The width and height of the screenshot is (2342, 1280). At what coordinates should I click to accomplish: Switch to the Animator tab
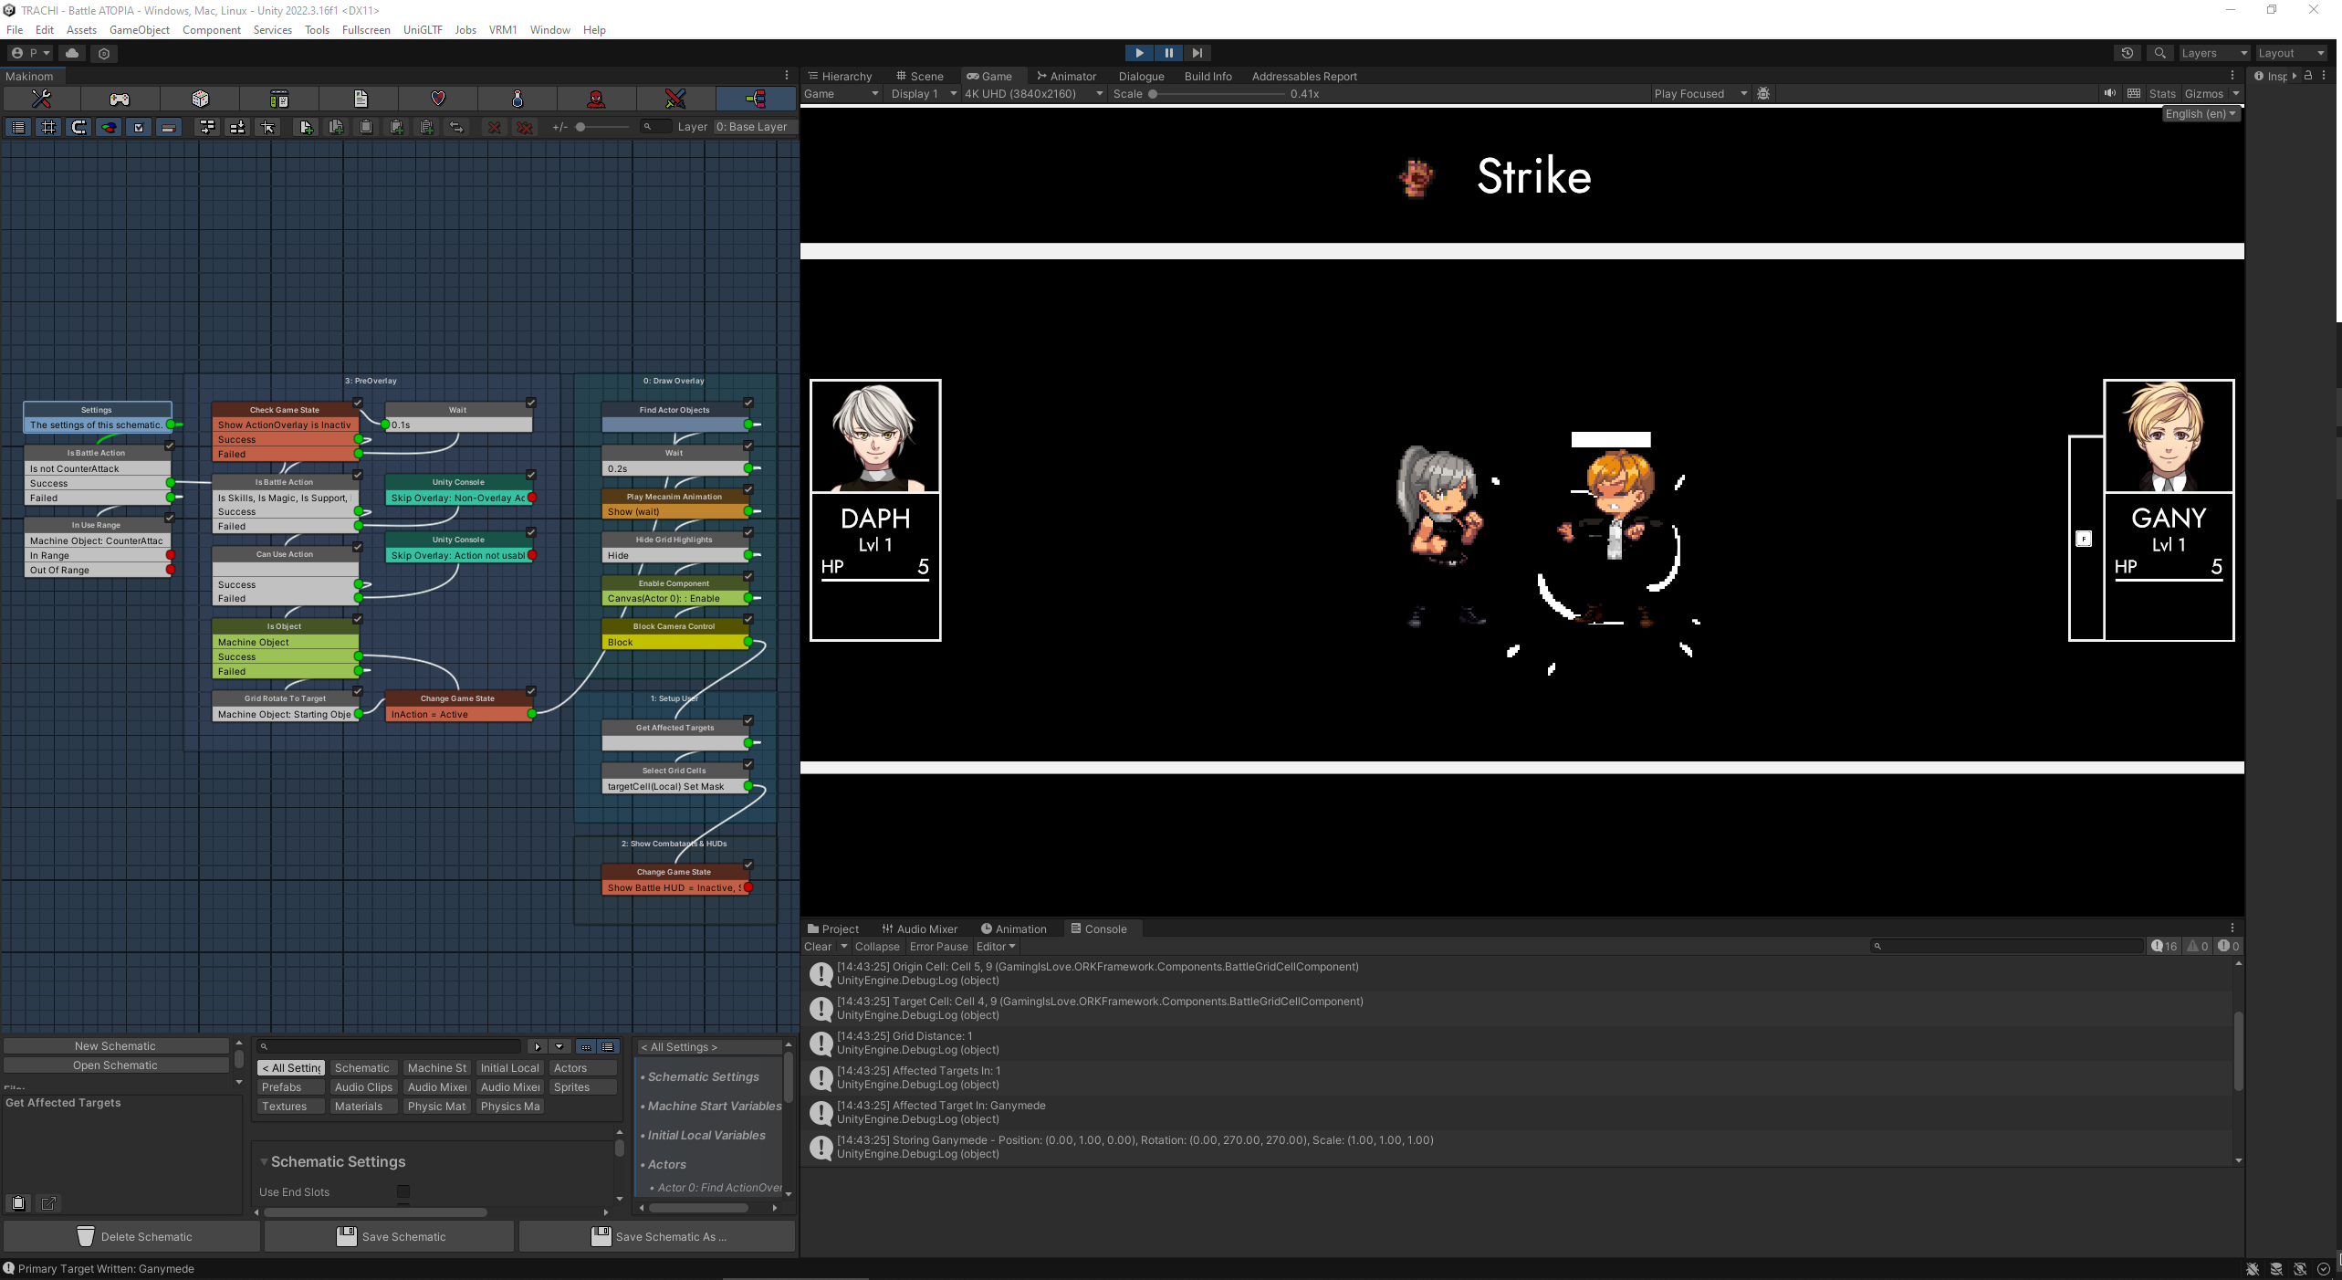pos(1065,76)
